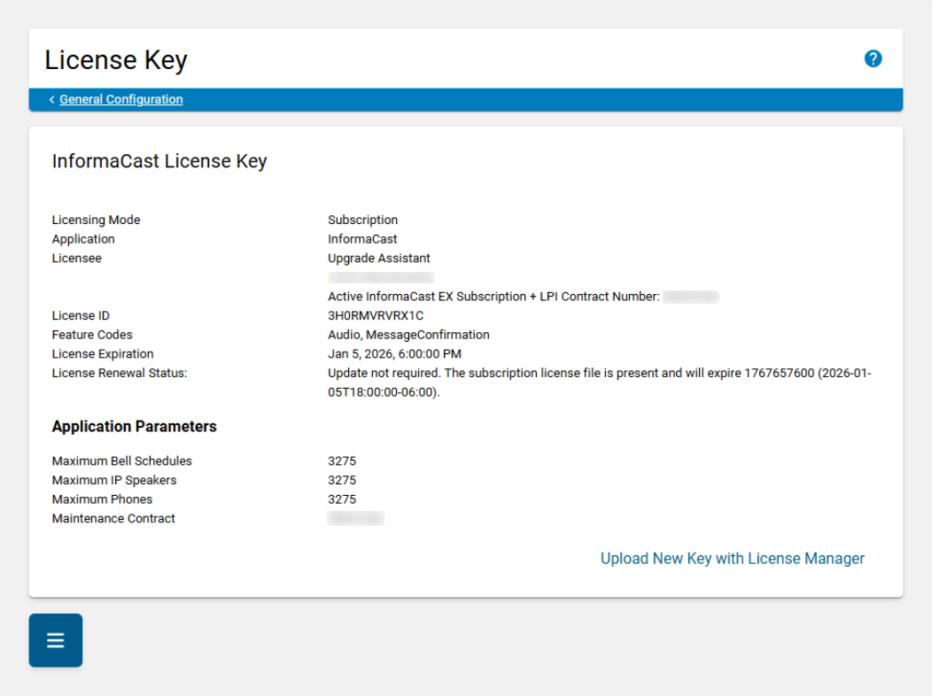Viewport: 932px width, 696px height.
Task: Click the Licensing Mode label
Action: [97, 220]
